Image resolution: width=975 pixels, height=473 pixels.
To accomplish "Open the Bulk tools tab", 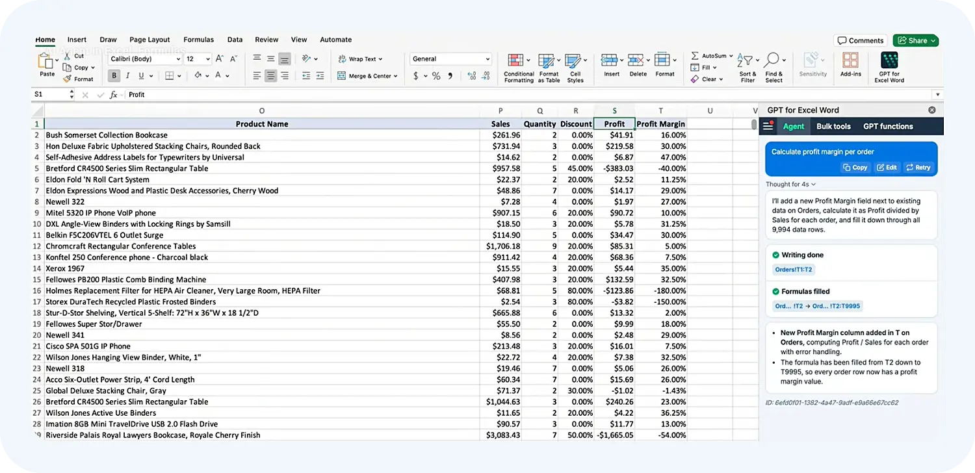I will tap(833, 126).
